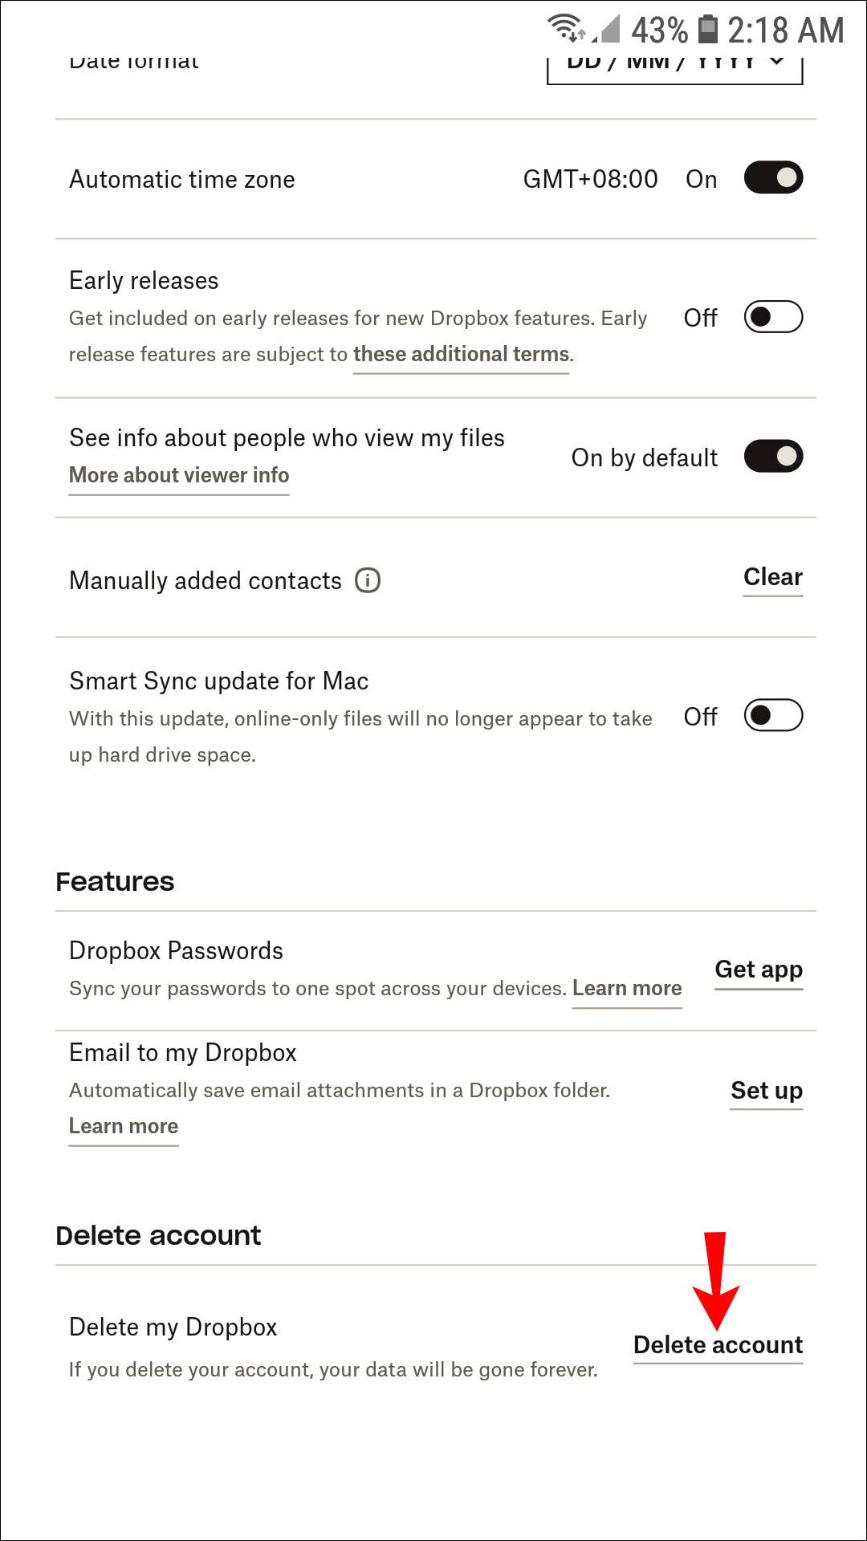The image size is (867, 1541).
Task: Clear manually added contacts
Action: 773,577
